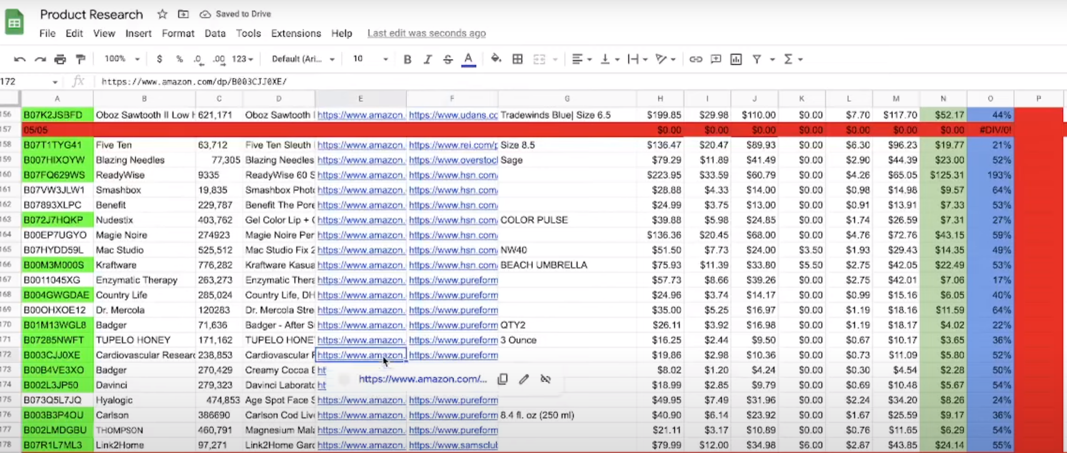Open the font size dropdown
Image resolution: width=1067 pixels, height=453 pixels.
point(370,59)
